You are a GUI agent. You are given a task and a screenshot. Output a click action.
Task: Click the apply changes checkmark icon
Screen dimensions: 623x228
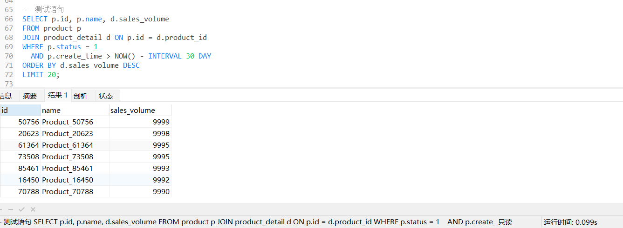click(21, 209)
